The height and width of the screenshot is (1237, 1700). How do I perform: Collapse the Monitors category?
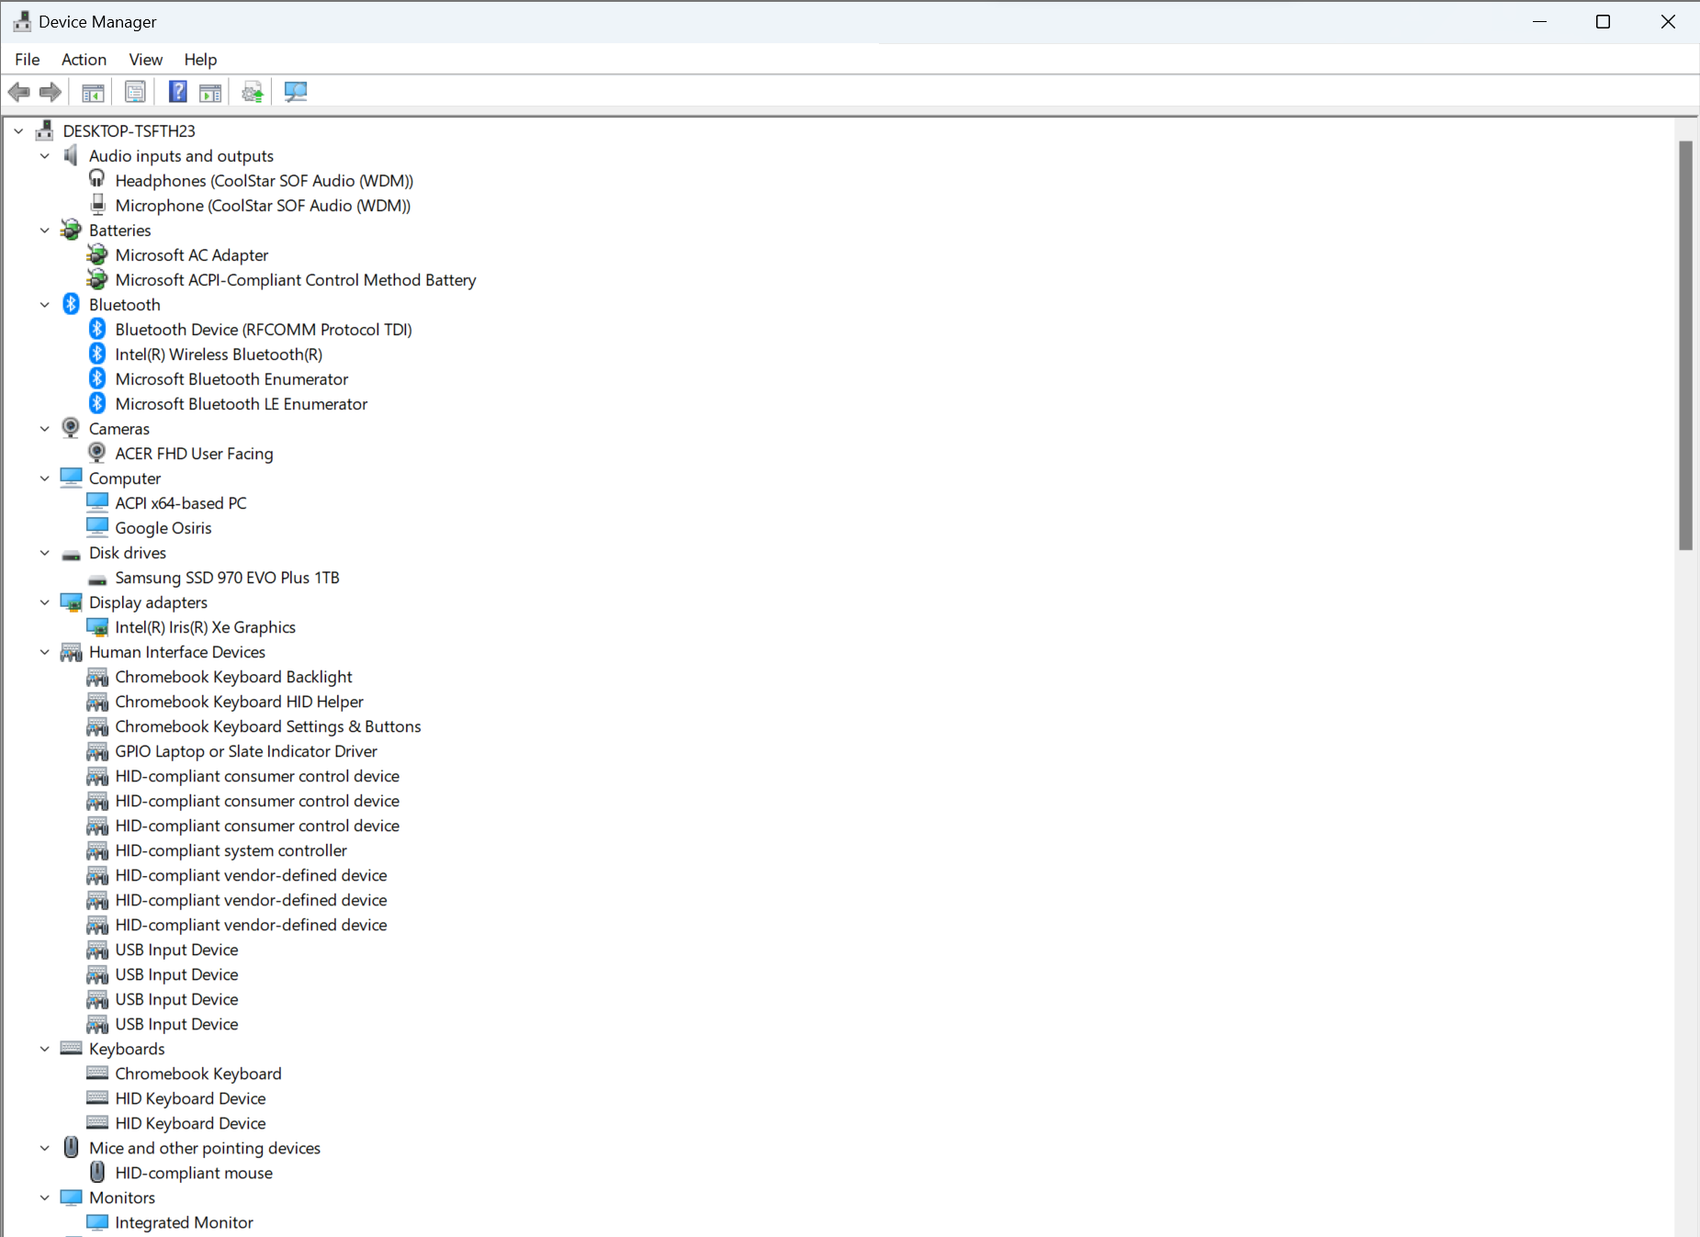(x=45, y=1198)
